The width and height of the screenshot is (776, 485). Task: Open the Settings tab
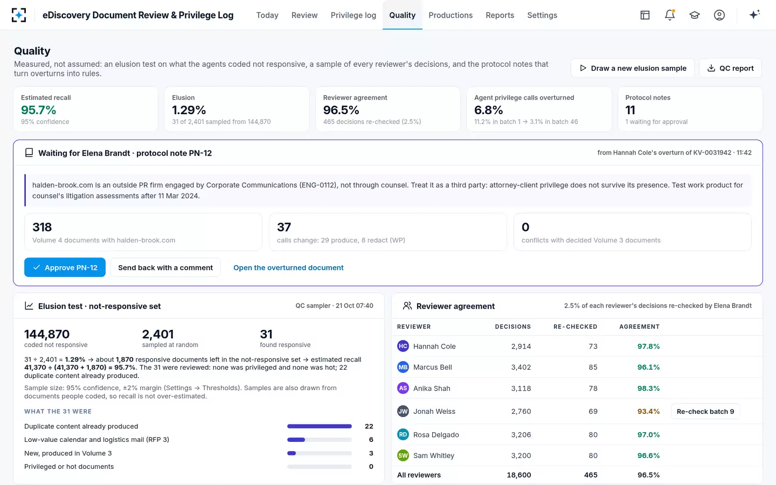(x=542, y=15)
